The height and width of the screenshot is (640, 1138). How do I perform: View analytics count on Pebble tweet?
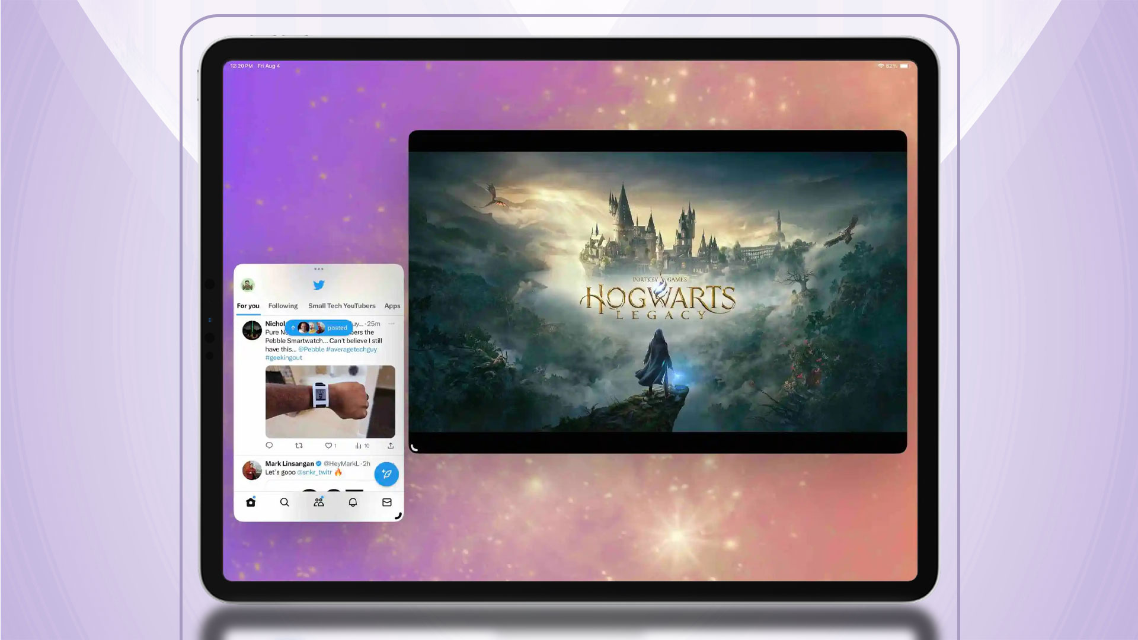pyautogui.click(x=362, y=445)
